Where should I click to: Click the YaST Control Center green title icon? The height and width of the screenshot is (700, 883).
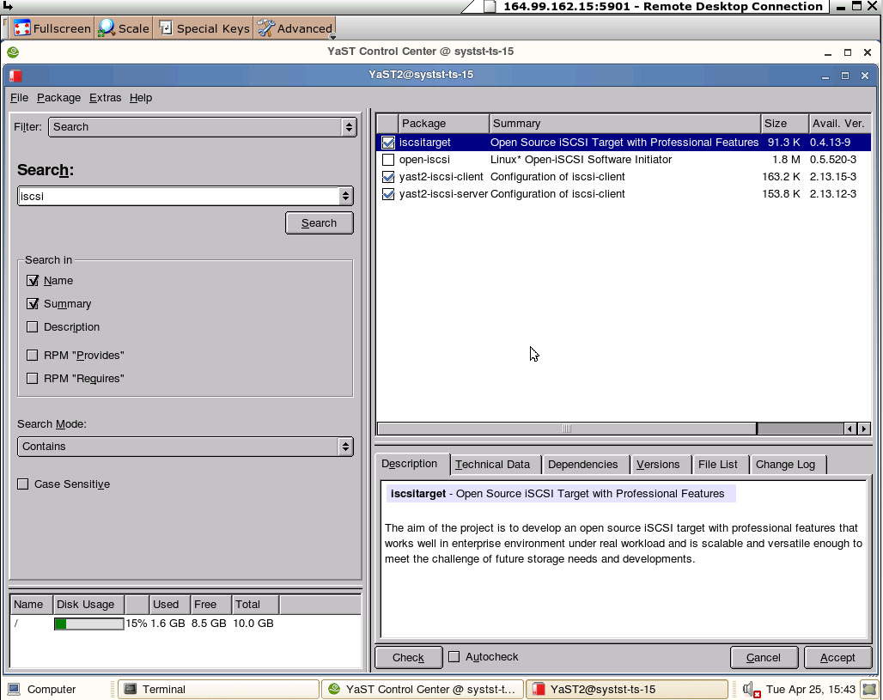[13, 52]
